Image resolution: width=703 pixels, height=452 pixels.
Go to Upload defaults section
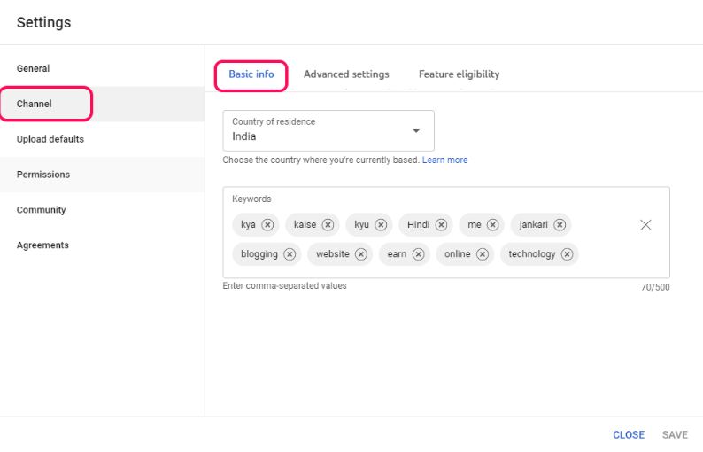50,139
